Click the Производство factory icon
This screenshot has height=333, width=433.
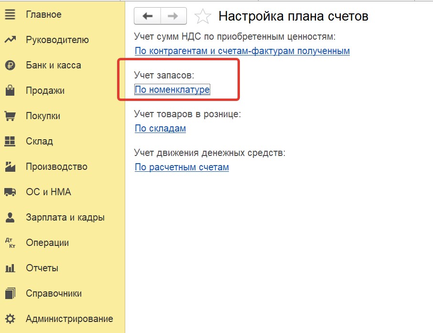click(x=10, y=166)
